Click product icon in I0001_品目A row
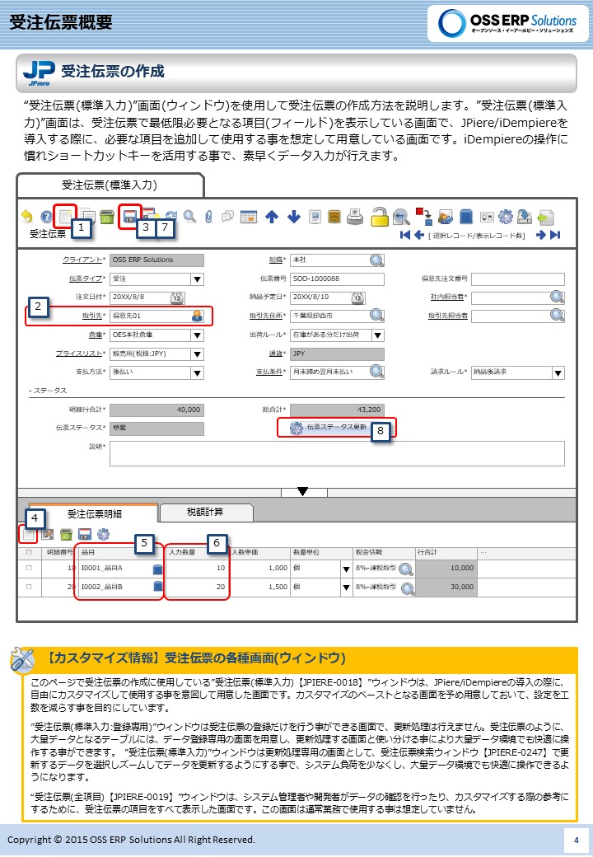Viewport: 593px width, 857px height. [x=158, y=569]
